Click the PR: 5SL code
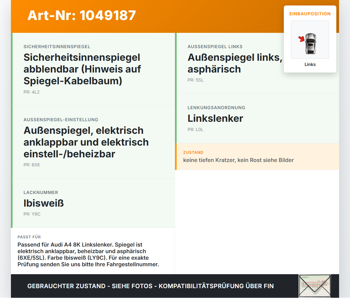350x298 pixels. (x=196, y=80)
